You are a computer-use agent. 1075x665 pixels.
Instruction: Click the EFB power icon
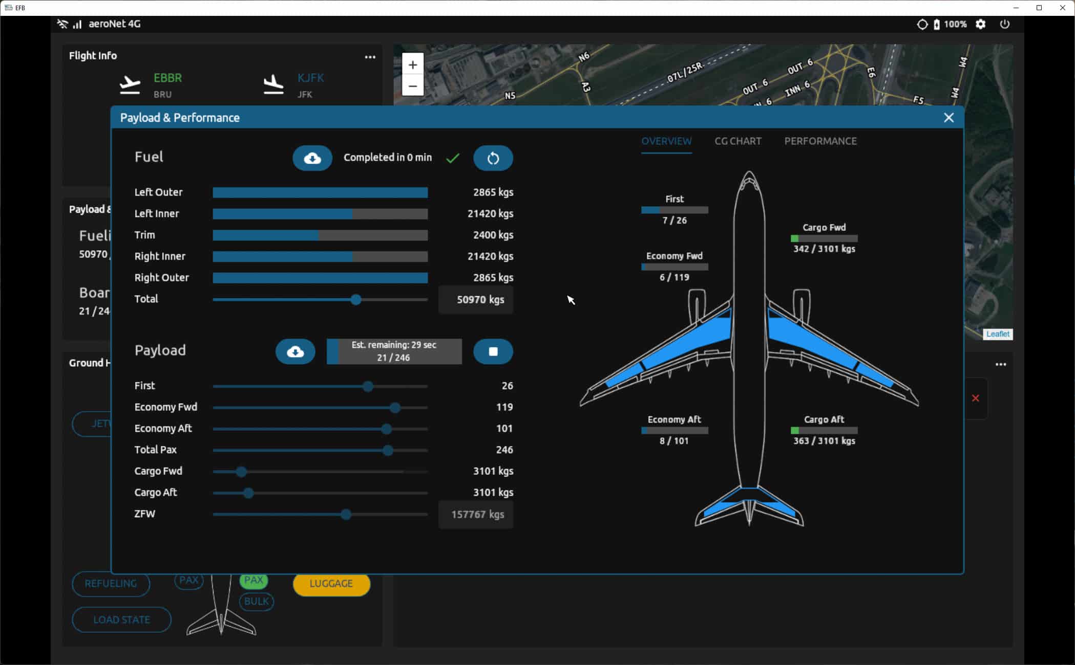pyautogui.click(x=1004, y=24)
